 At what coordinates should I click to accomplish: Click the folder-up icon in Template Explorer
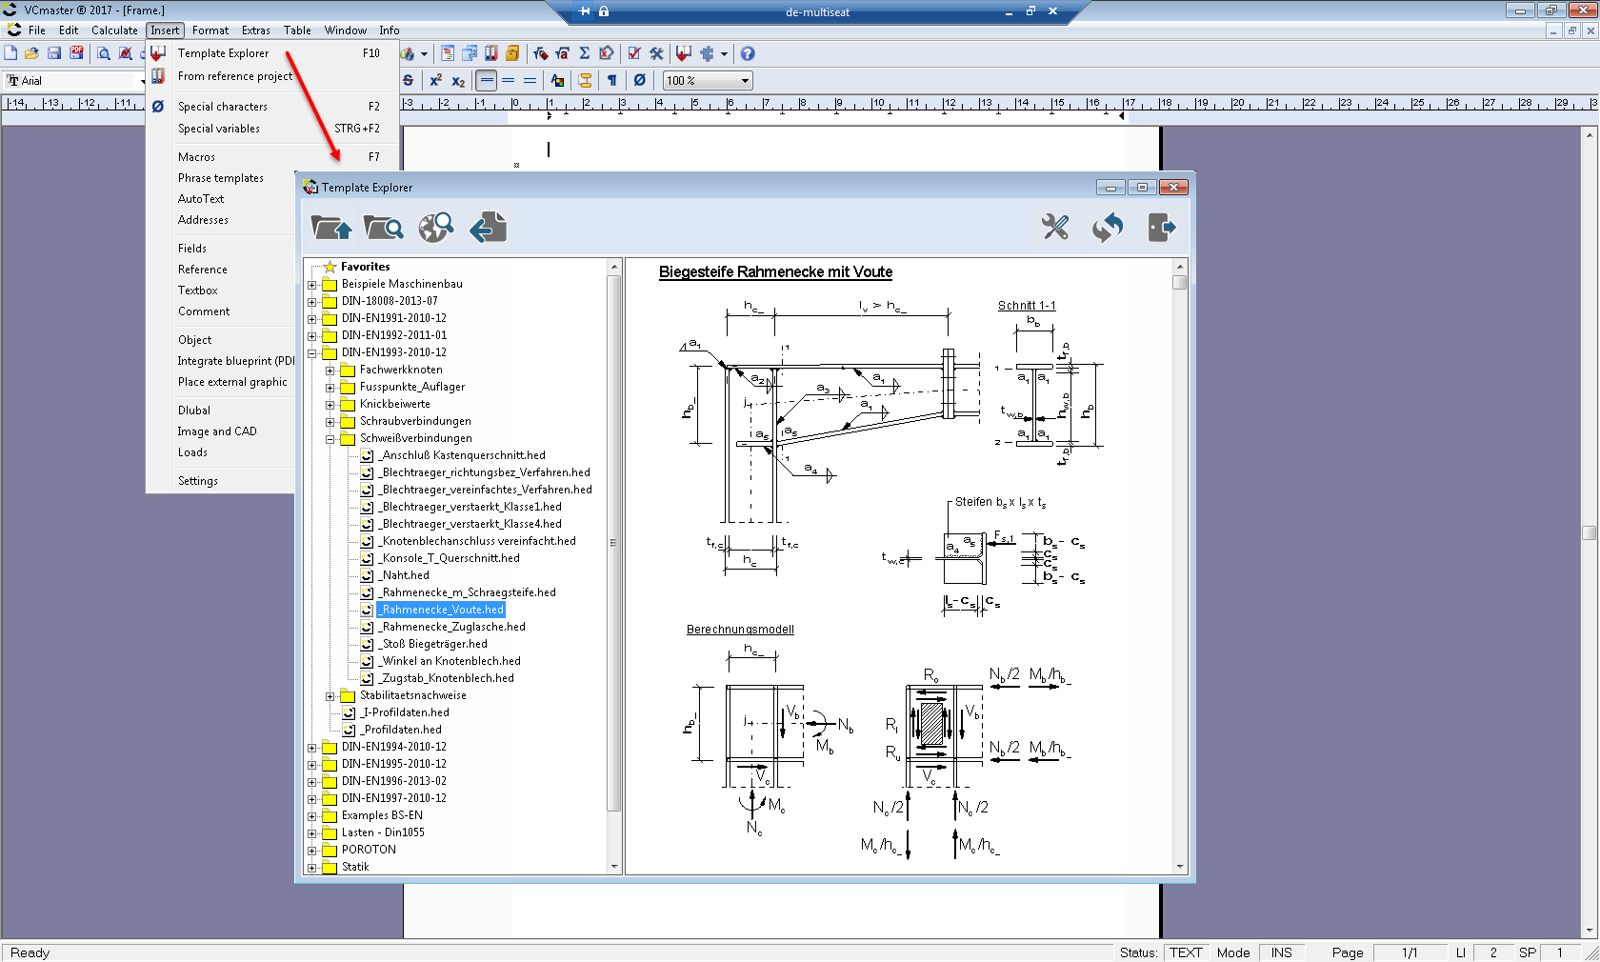tap(330, 228)
